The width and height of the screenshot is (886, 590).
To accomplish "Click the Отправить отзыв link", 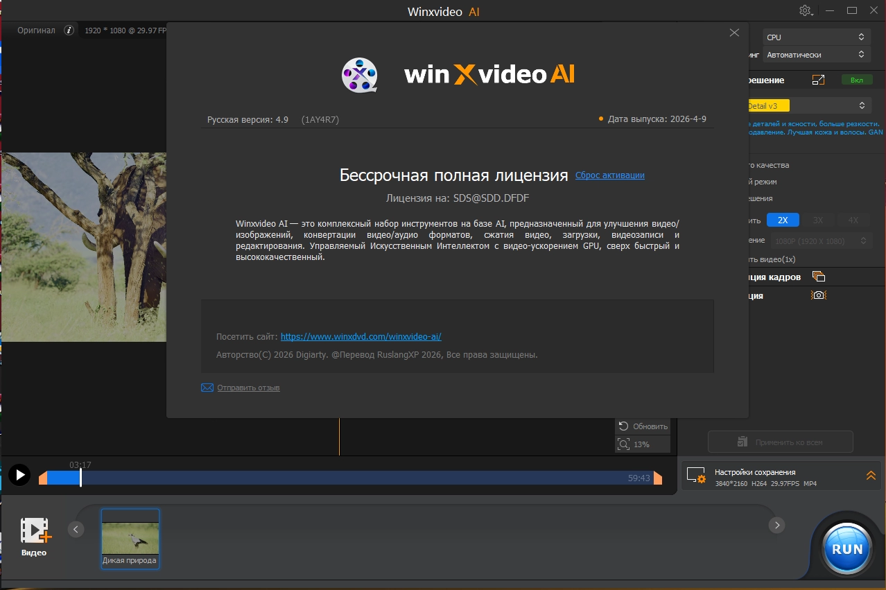I will click(248, 388).
